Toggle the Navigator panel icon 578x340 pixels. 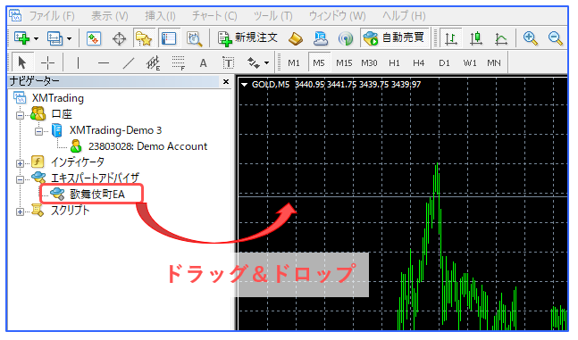144,38
